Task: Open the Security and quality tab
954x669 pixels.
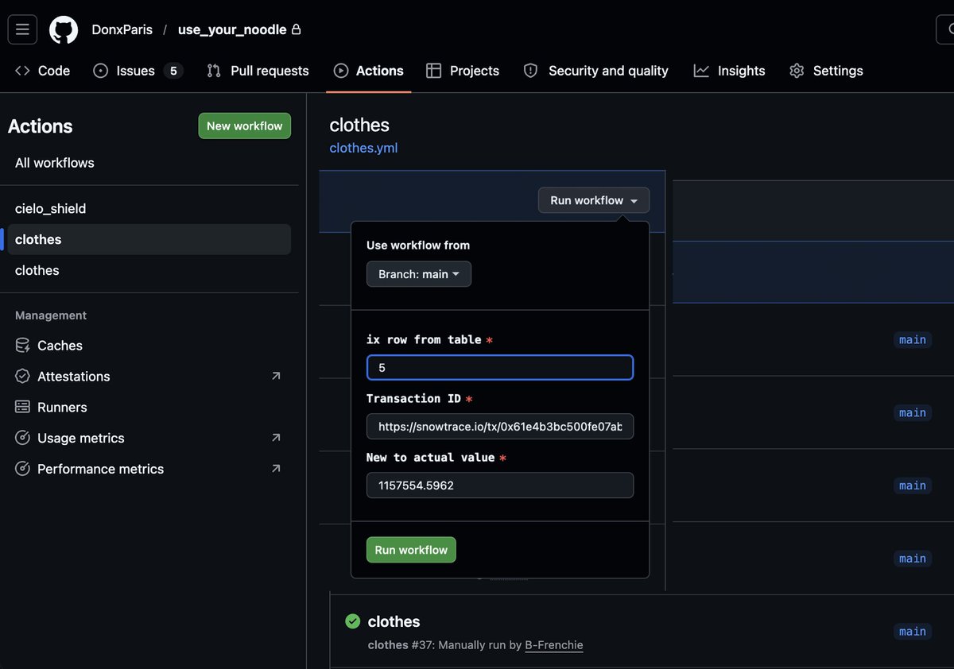Action: pyautogui.click(x=595, y=71)
